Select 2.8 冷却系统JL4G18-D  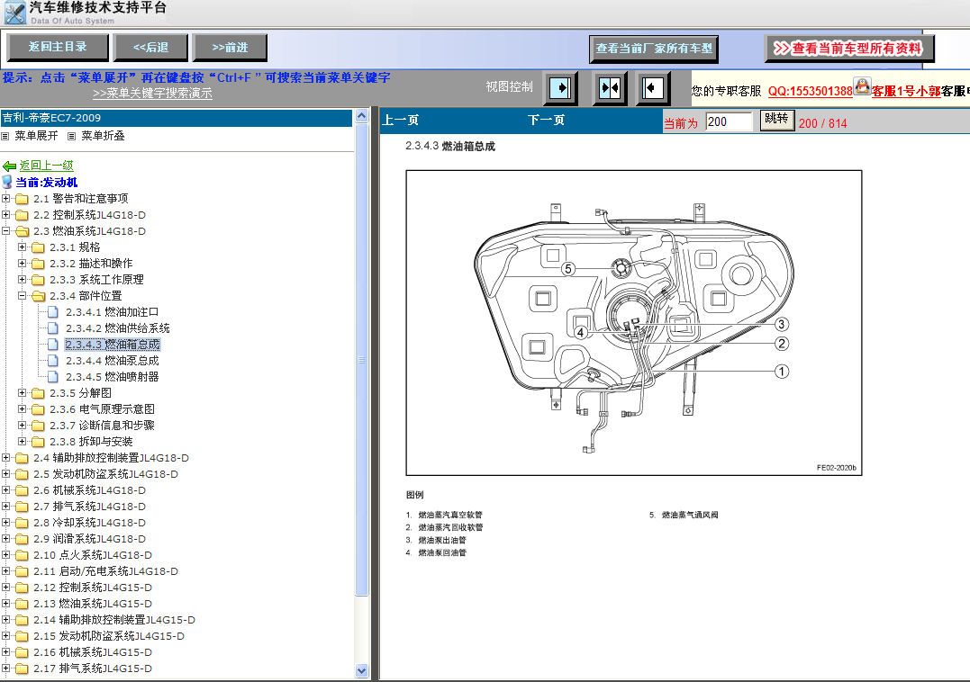coord(90,523)
